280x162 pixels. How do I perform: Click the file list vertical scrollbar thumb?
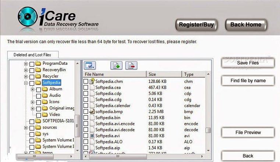tap(208, 130)
